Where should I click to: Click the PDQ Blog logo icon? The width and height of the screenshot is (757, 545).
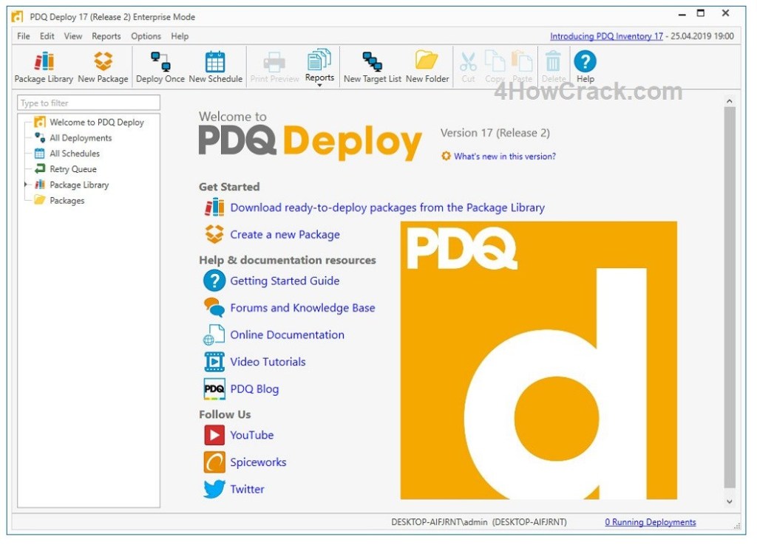pos(214,388)
